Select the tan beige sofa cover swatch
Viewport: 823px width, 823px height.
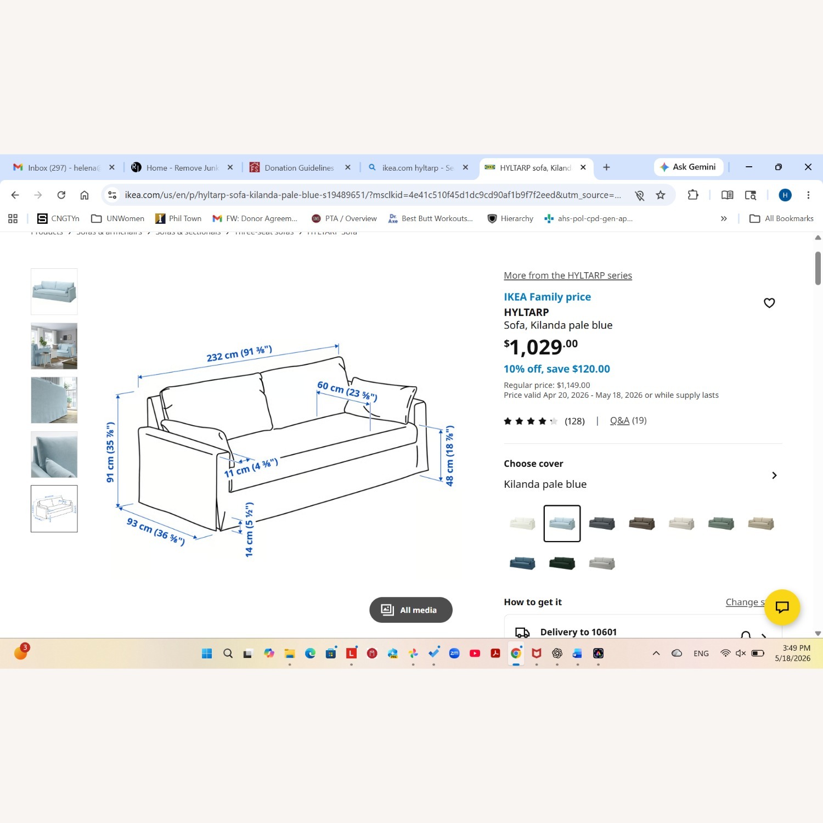[x=761, y=523]
